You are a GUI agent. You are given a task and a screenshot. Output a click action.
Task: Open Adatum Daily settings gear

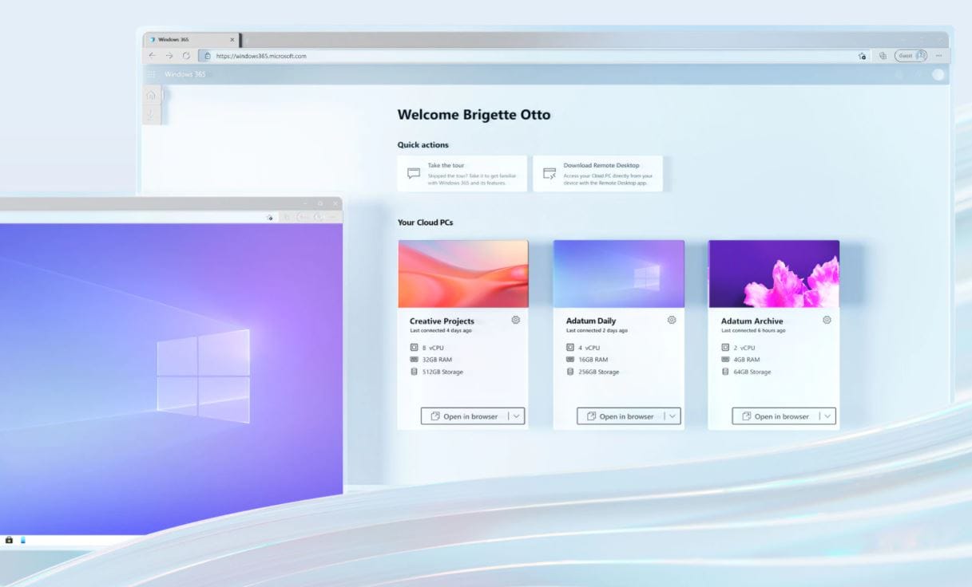pyautogui.click(x=672, y=320)
